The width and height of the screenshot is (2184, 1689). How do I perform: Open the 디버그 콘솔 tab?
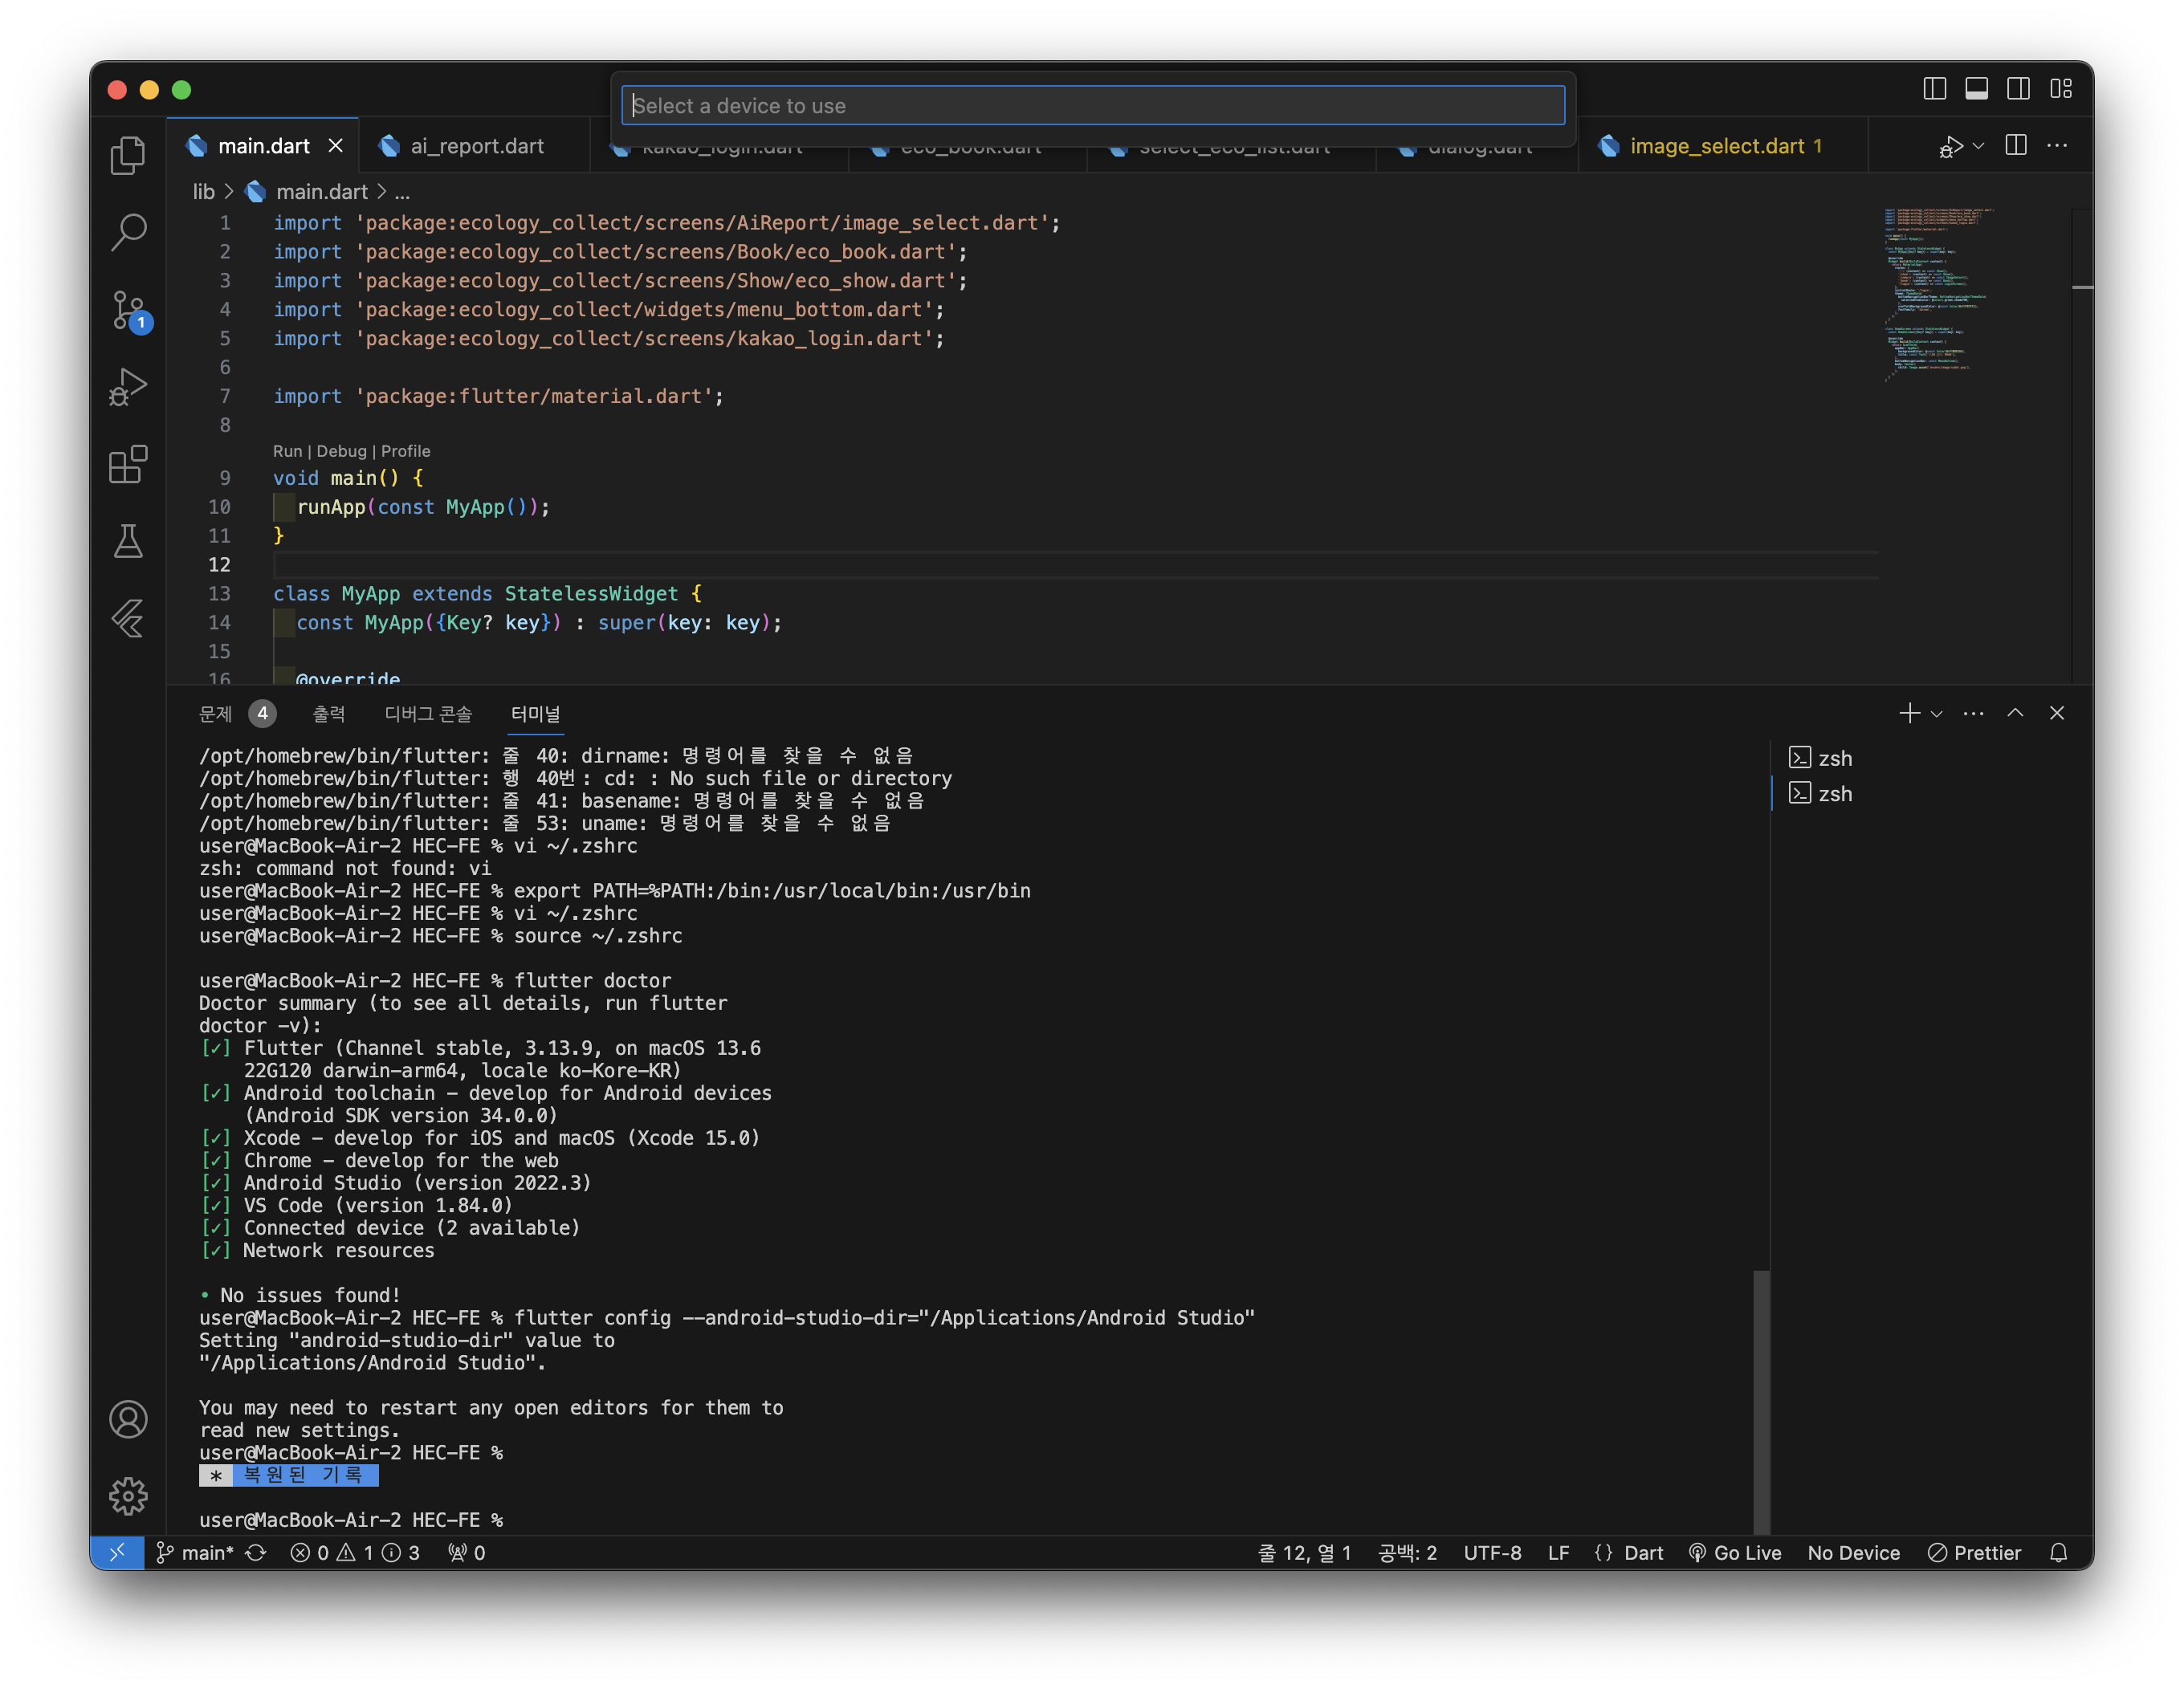(428, 713)
